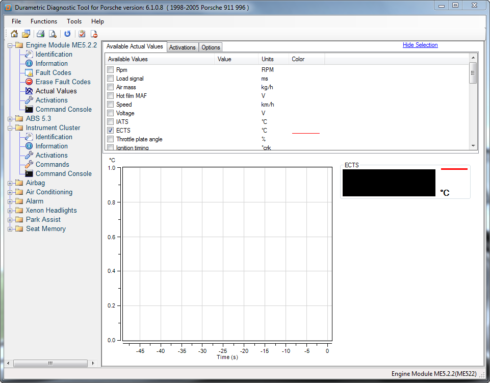Click the Print Preview magnifier icon
Viewport: 490px width, 383px height.
coord(53,34)
